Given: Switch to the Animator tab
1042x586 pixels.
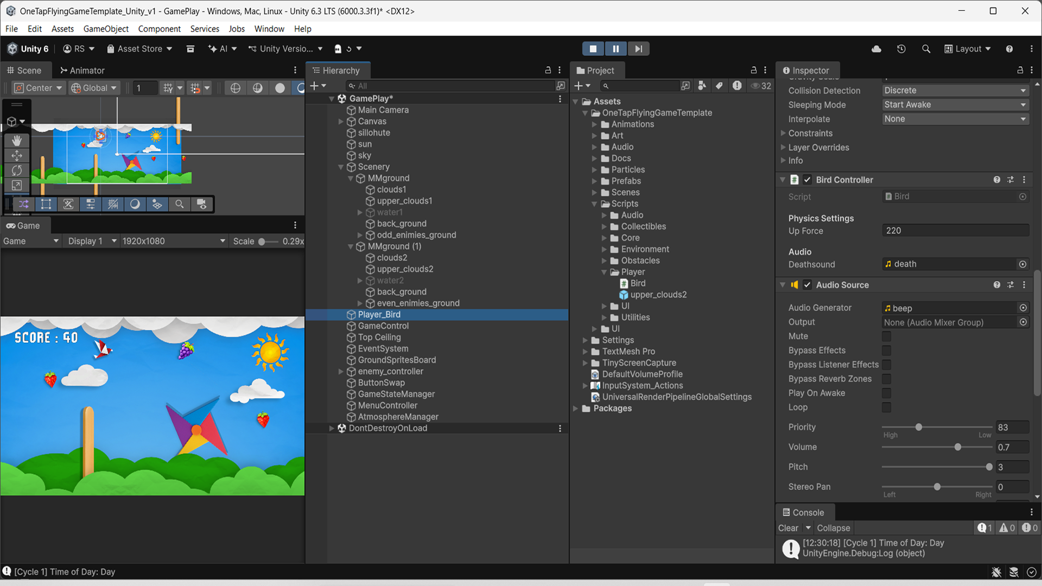Looking at the screenshot, I should point(82,71).
